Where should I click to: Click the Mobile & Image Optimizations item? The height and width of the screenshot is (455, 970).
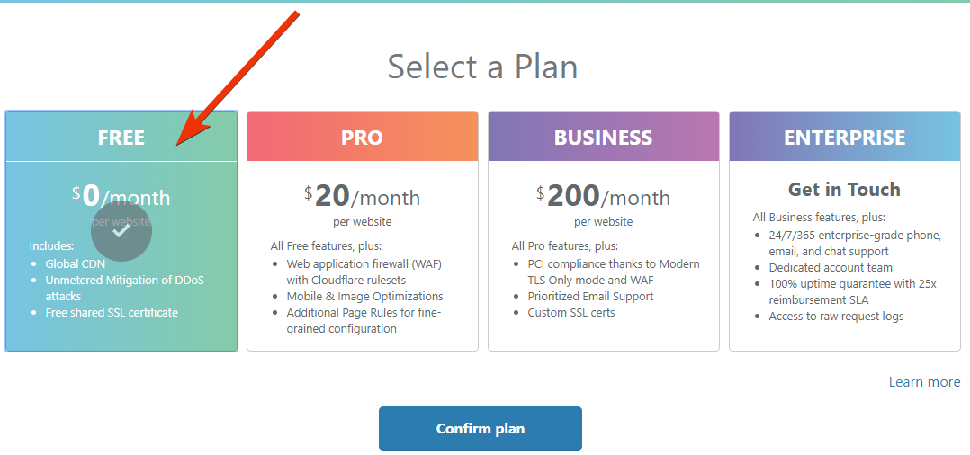[364, 297]
